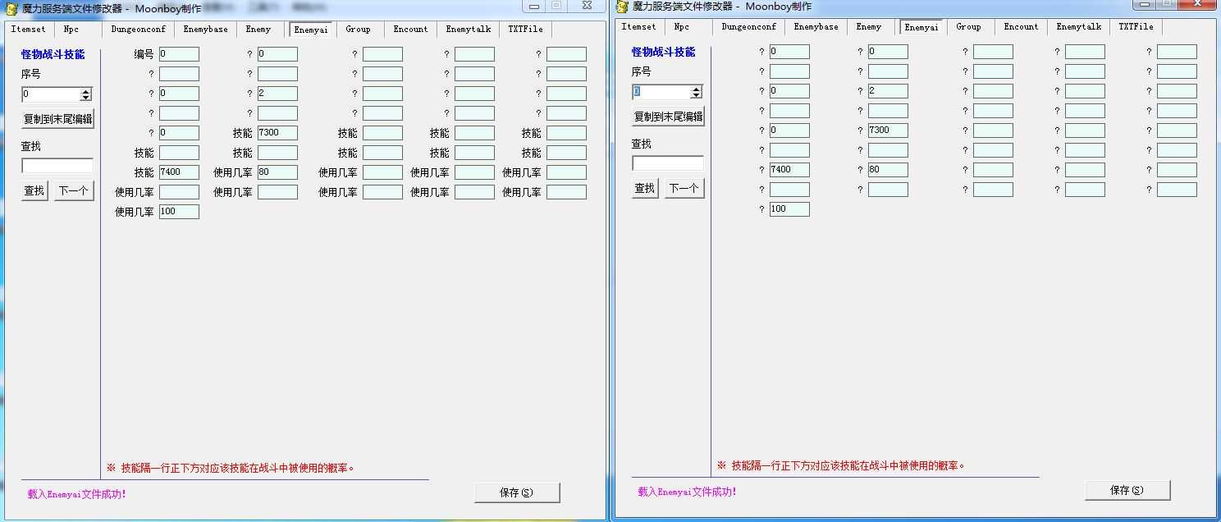This screenshot has height=522, width=1221.
Task: Open the Npc tab in left window
Action: [71, 30]
